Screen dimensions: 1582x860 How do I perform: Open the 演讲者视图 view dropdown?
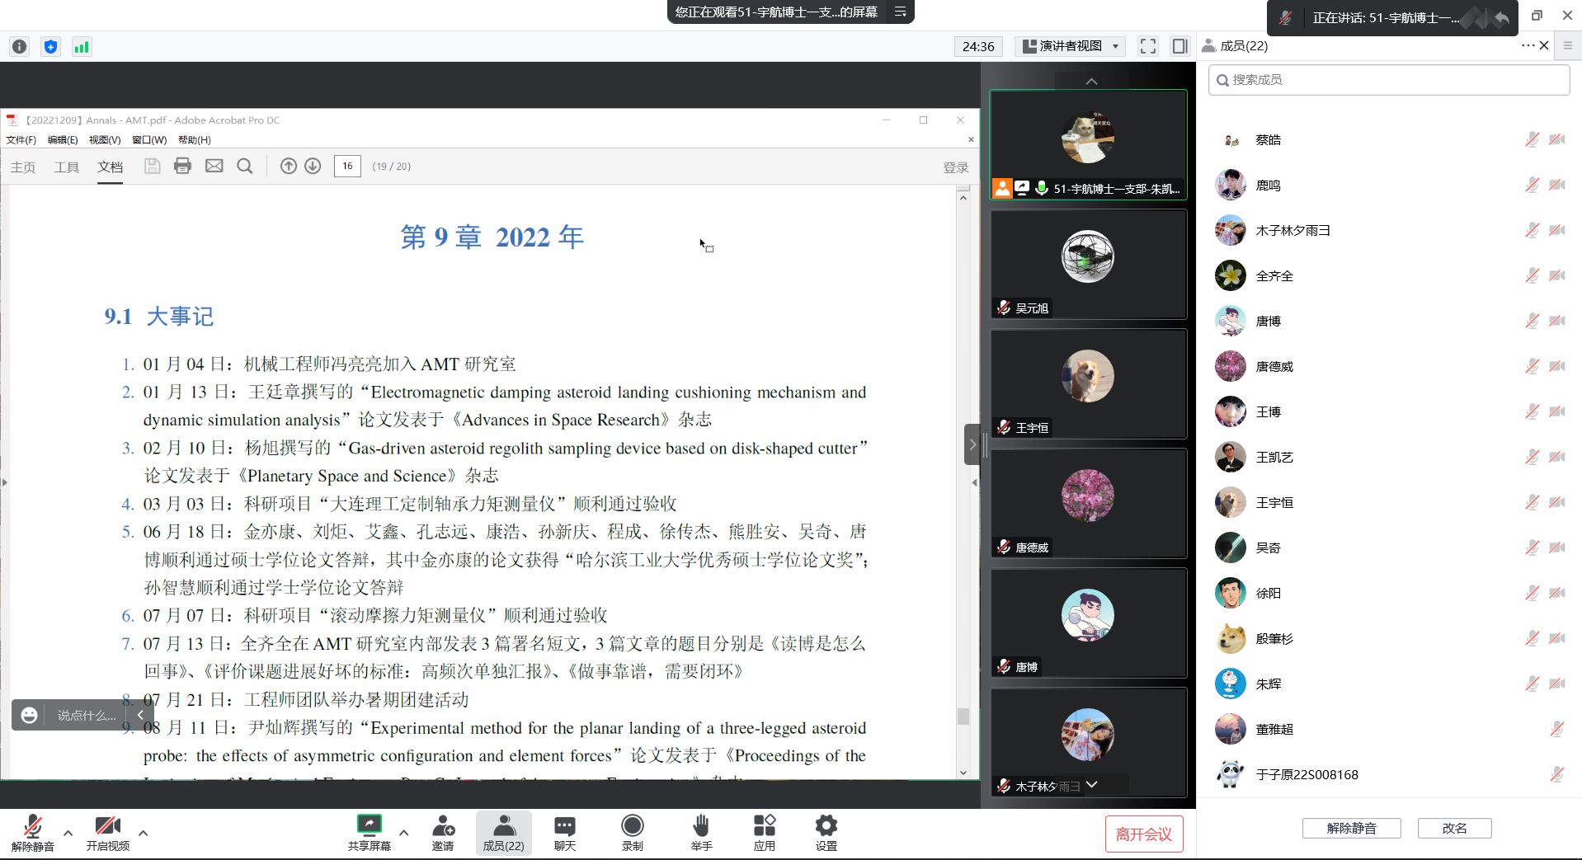(x=1071, y=46)
